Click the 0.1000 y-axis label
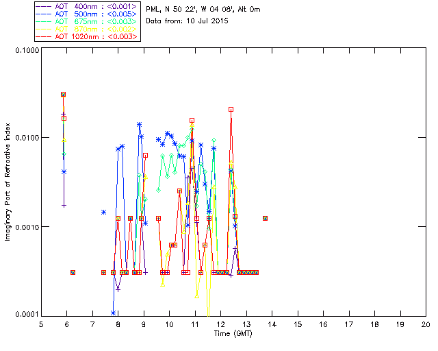 [x=27, y=50]
